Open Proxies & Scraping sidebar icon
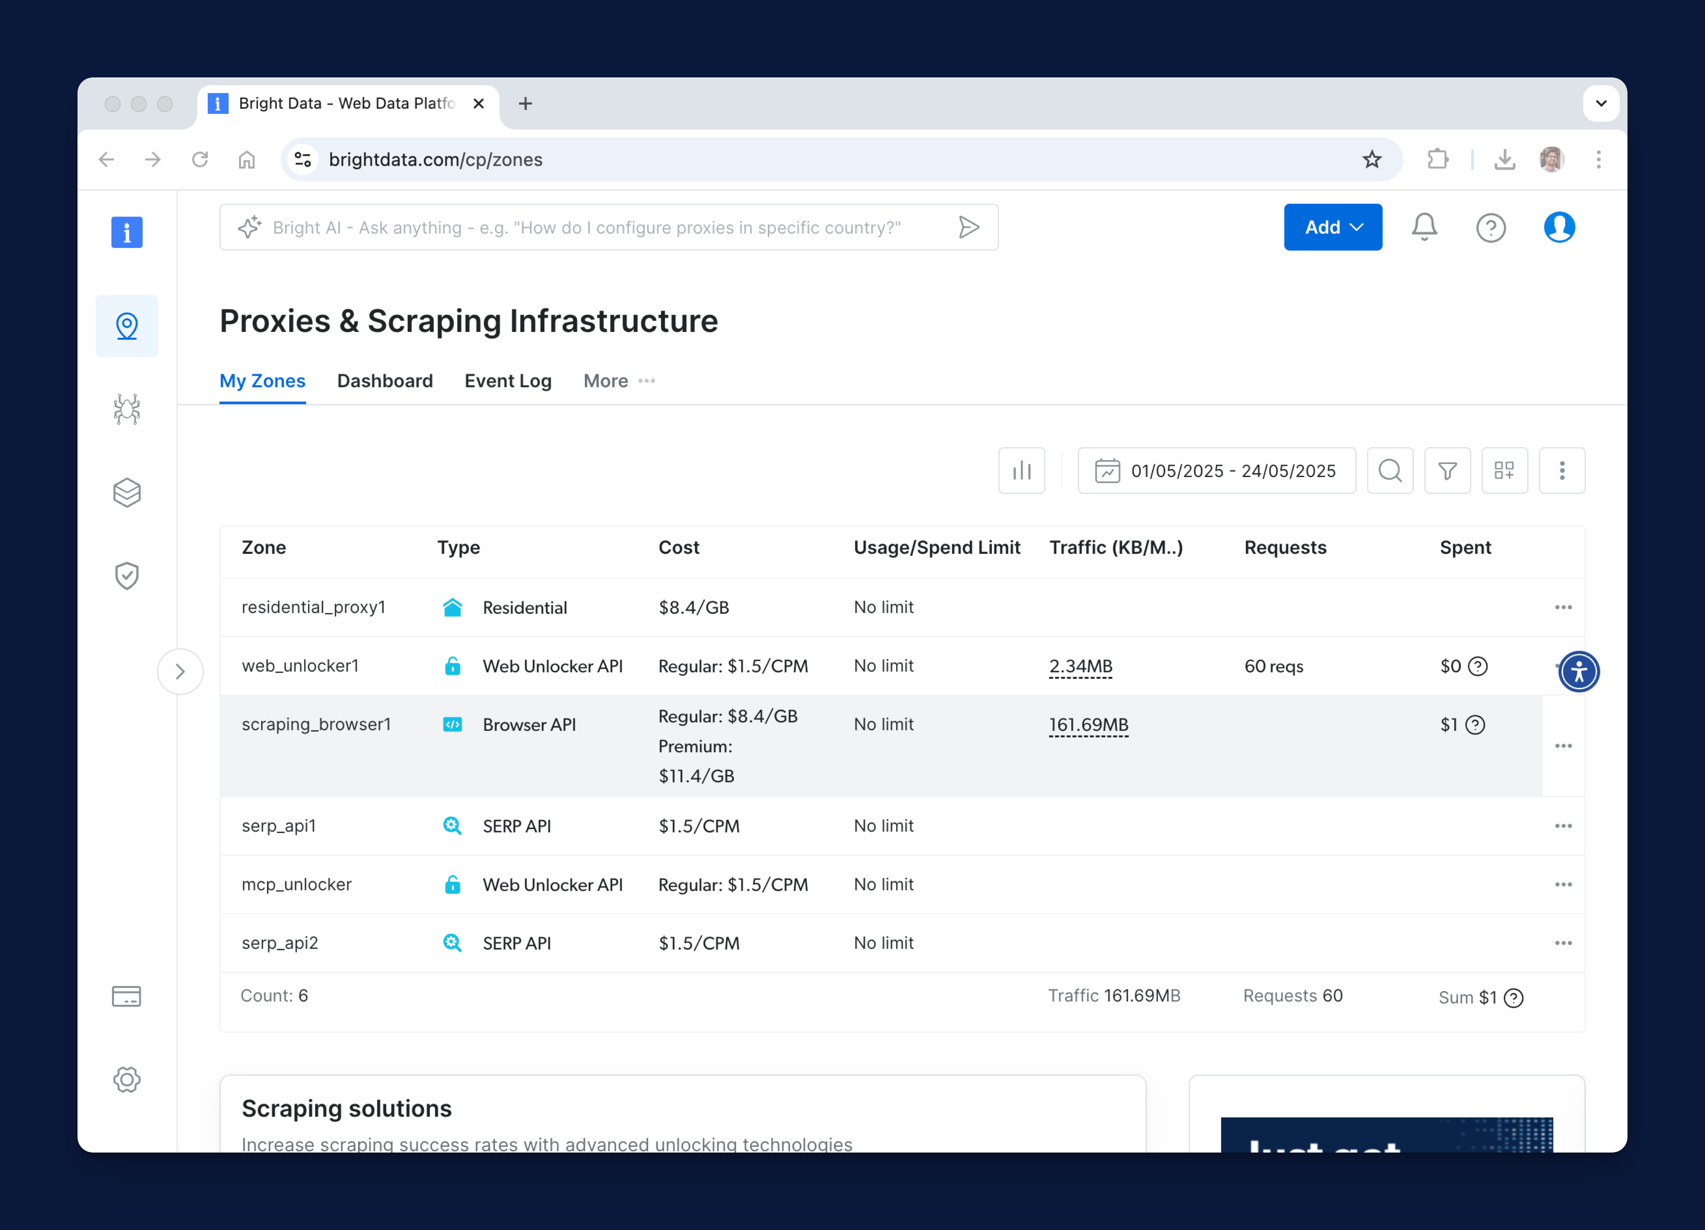 point(127,326)
